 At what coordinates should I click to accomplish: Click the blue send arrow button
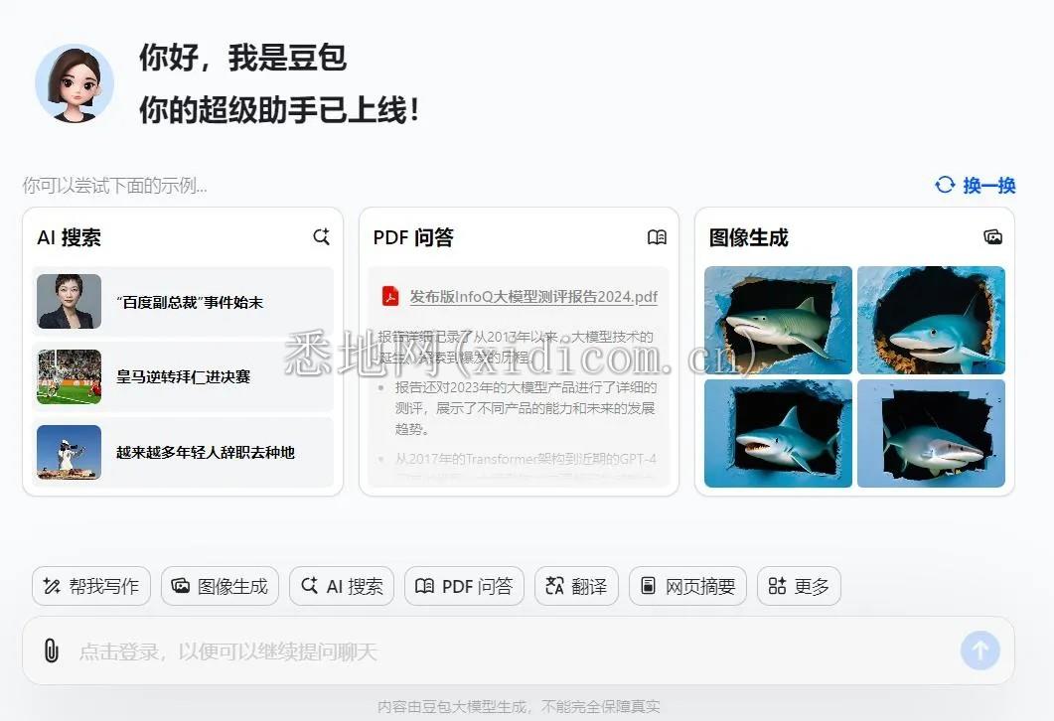tap(979, 649)
